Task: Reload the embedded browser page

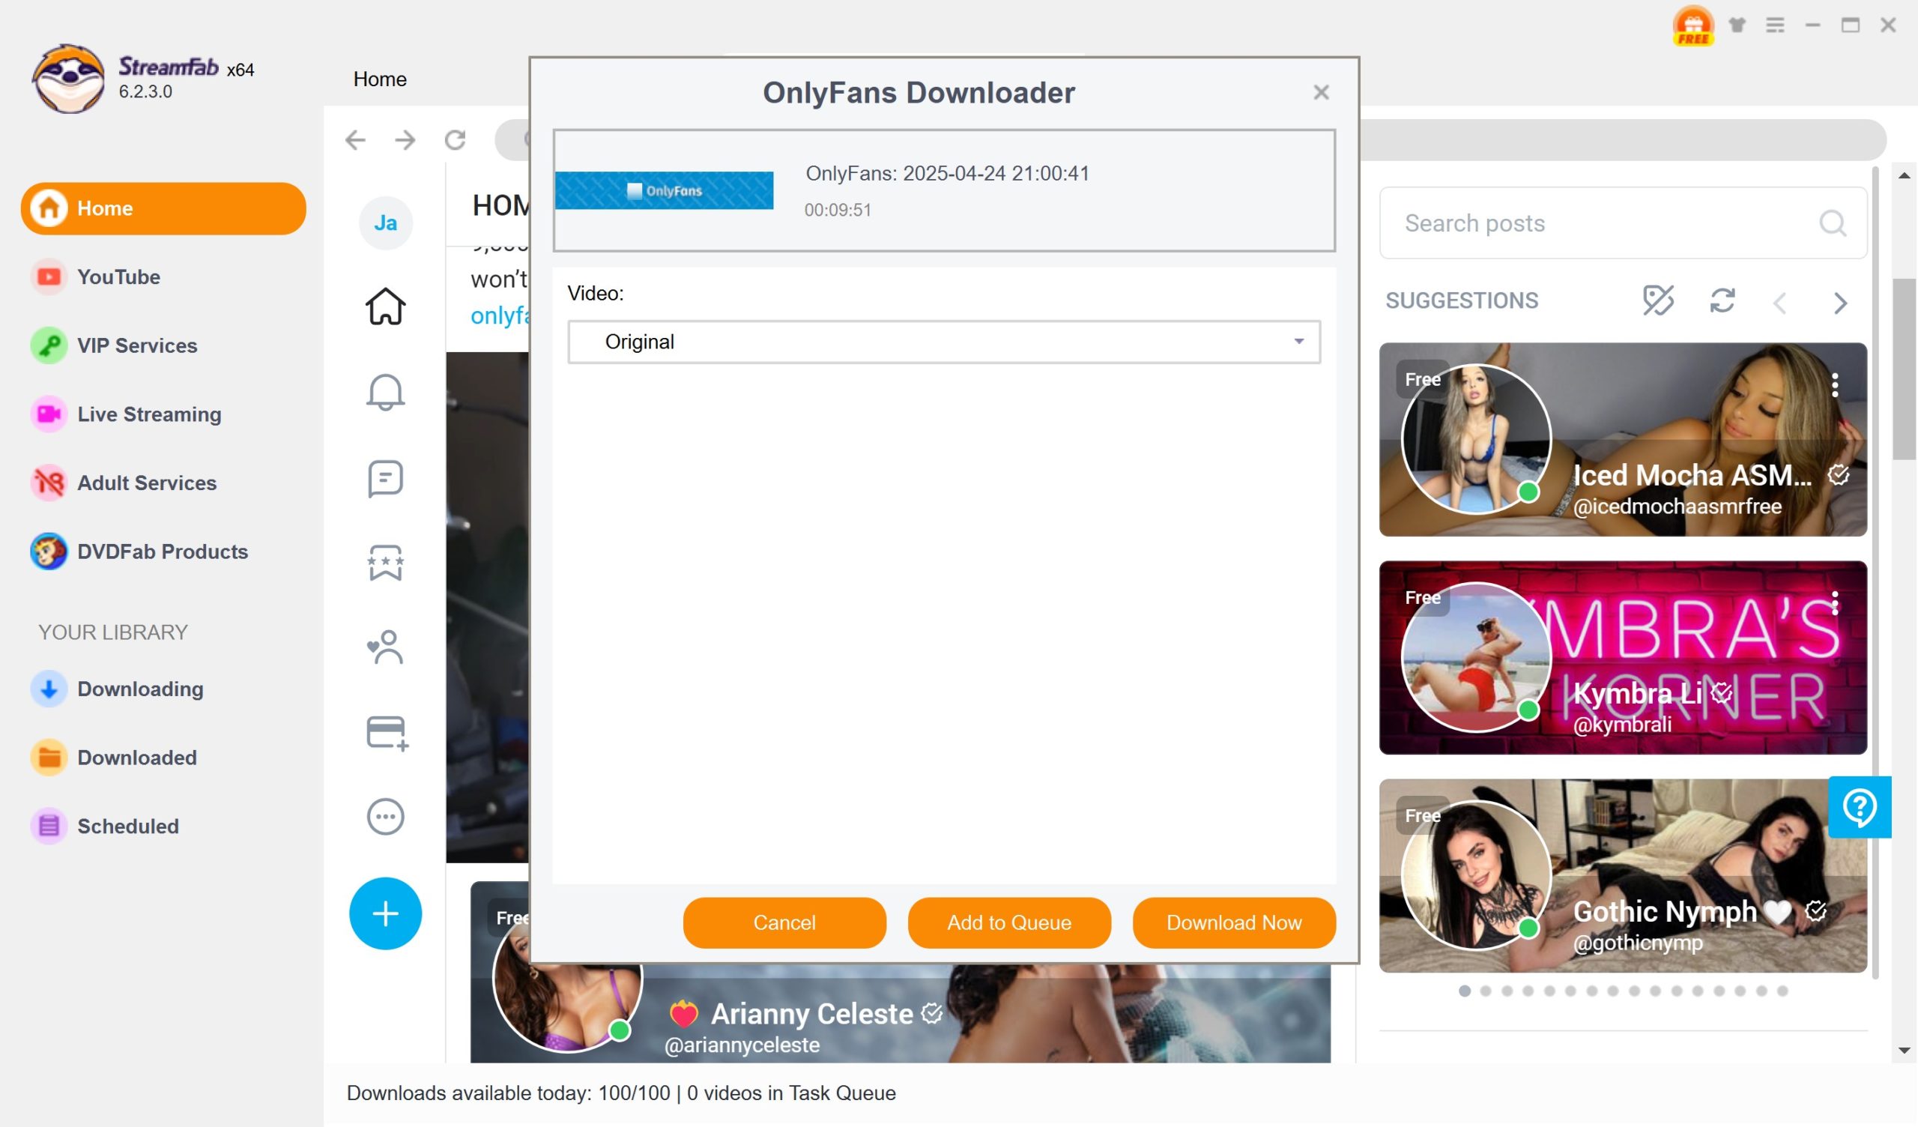Action: (x=455, y=140)
